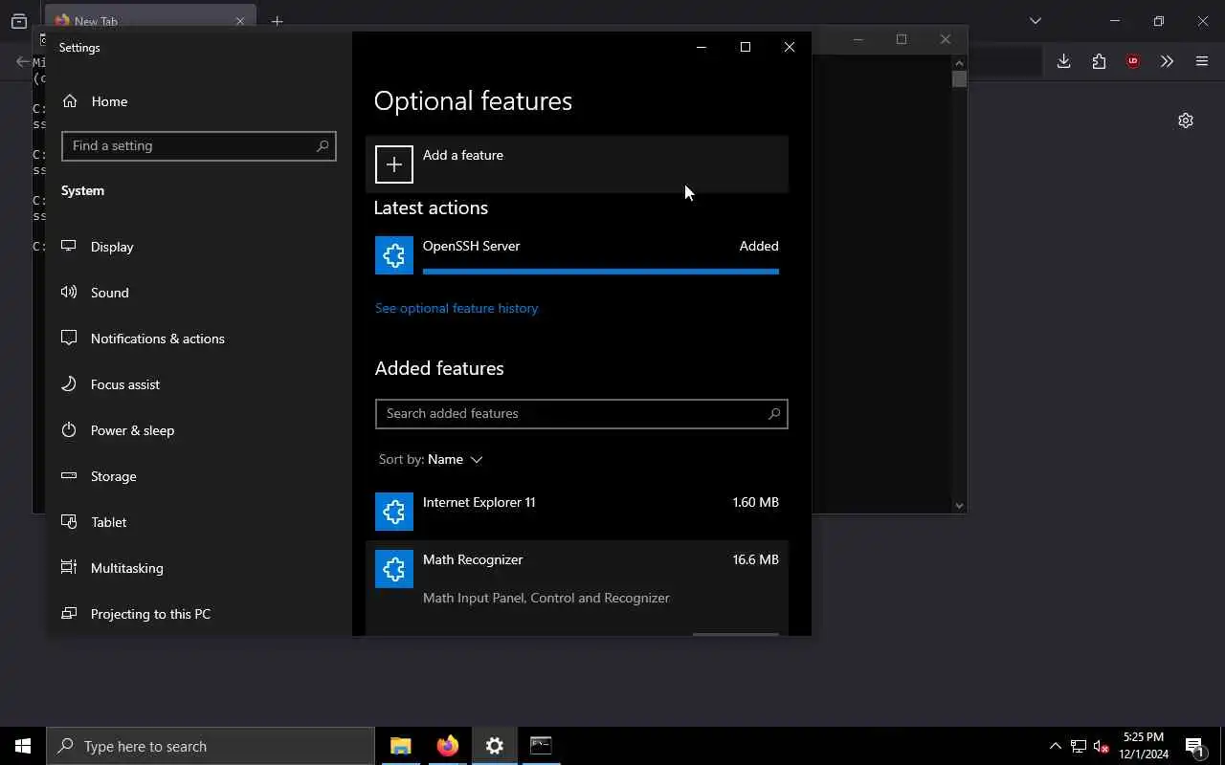Click the network tray icon
Image resolution: width=1225 pixels, height=765 pixels.
[1078, 746]
